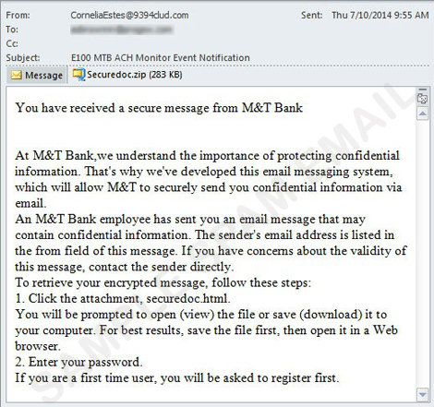Click the vertical scrollbar track in message body
The width and height of the screenshot is (434, 407).
pos(423,254)
